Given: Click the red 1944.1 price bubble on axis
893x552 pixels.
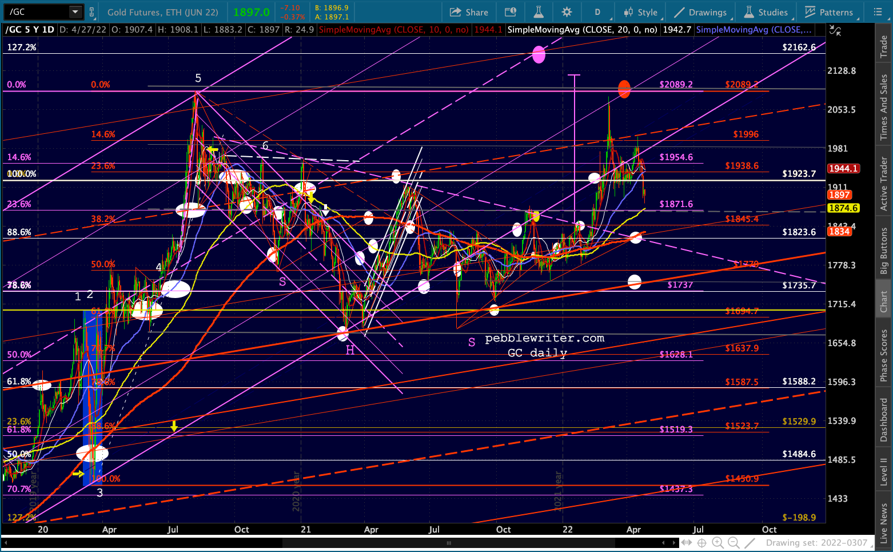Looking at the screenshot, I should 843,169.
